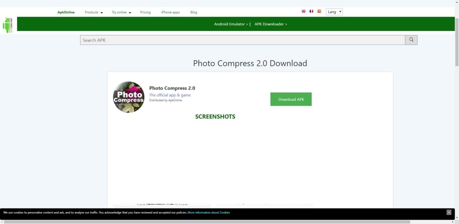The image size is (459, 224).
Task: Switch language via the UK flag
Action: point(303,11)
